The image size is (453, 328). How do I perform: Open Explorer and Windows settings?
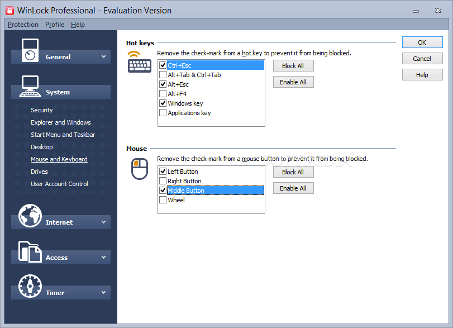(61, 122)
